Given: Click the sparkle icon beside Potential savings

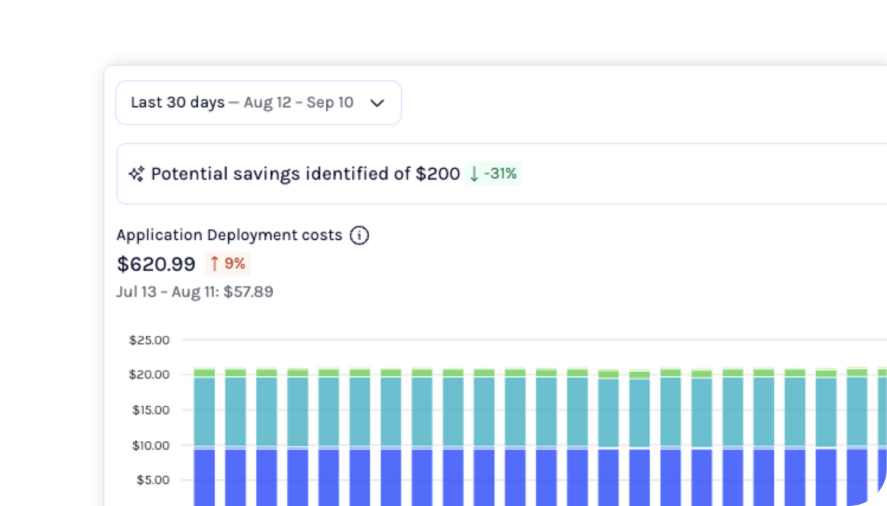Looking at the screenshot, I should [136, 174].
